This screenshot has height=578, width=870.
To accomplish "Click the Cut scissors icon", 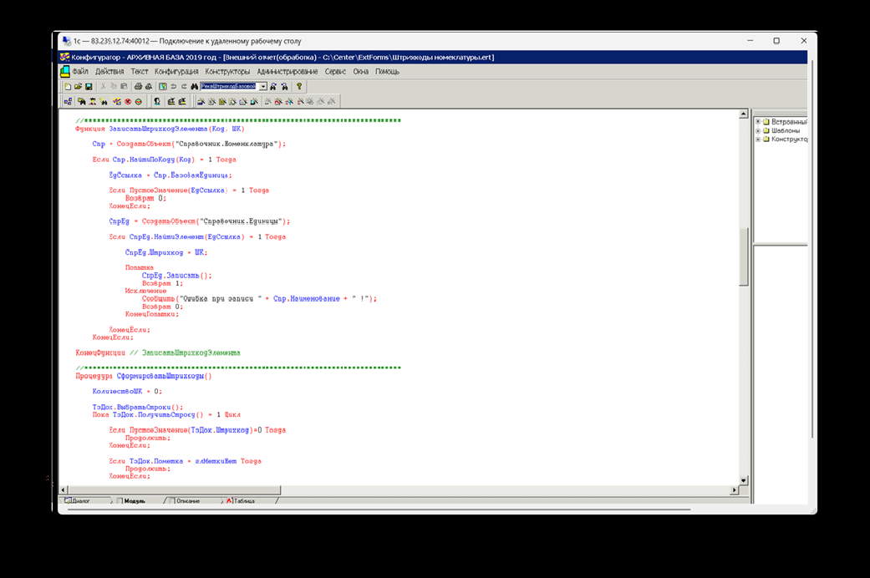I will pyautogui.click(x=103, y=87).
